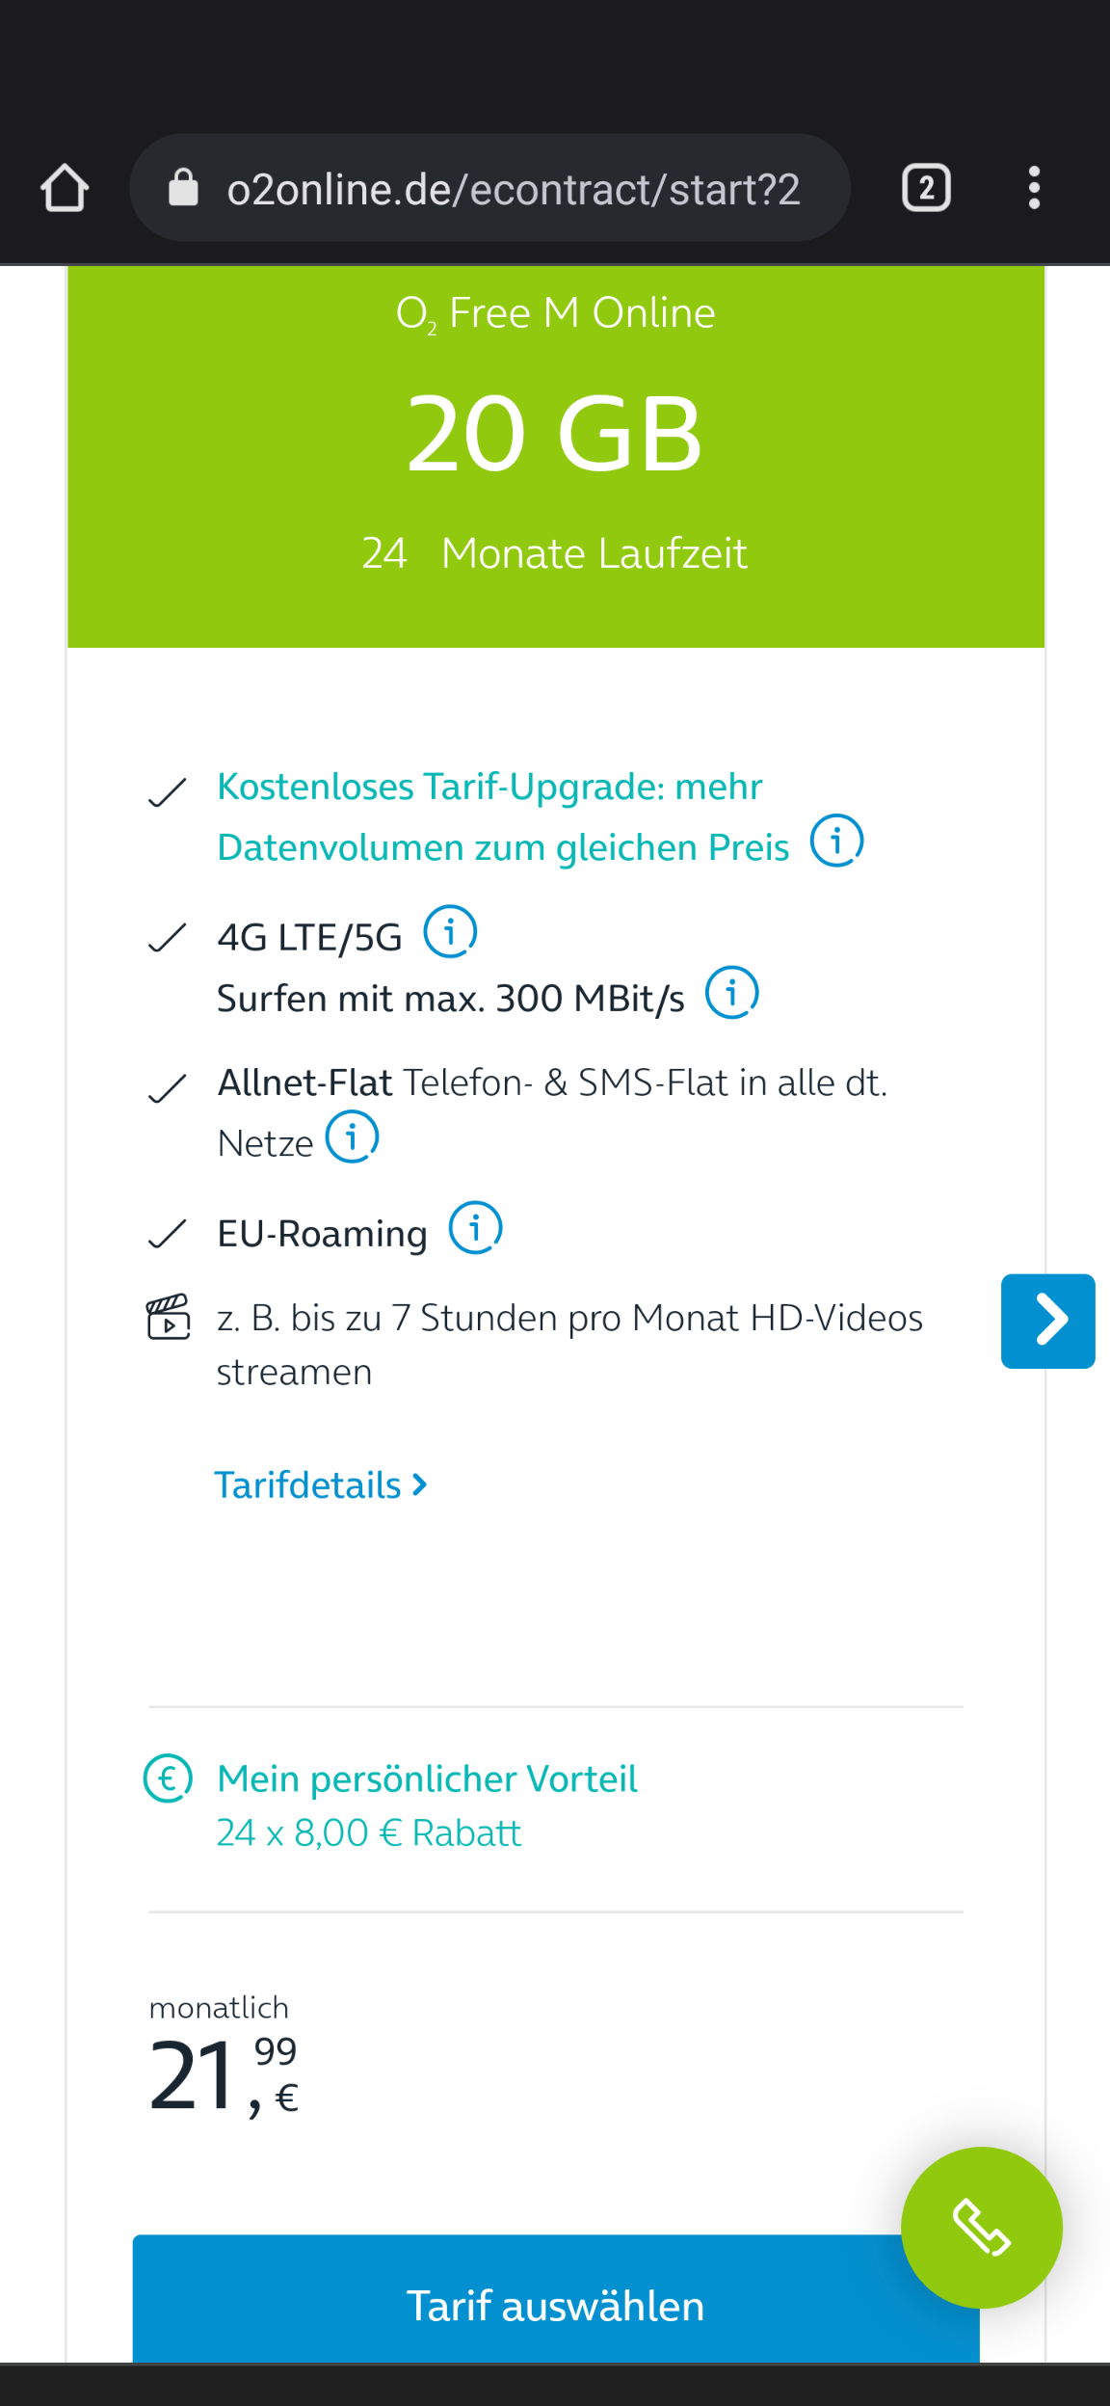Viewport: 1110px width, 2406px height.
Task: Open the browser three-dot menu
Action: point(1034,188)
